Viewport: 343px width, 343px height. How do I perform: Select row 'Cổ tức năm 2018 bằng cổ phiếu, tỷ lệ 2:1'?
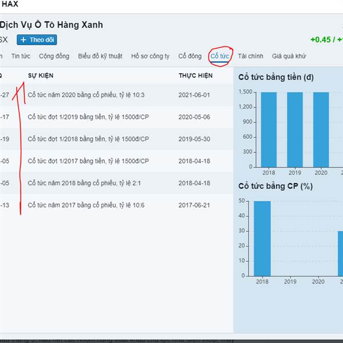[x=117, y=183]
